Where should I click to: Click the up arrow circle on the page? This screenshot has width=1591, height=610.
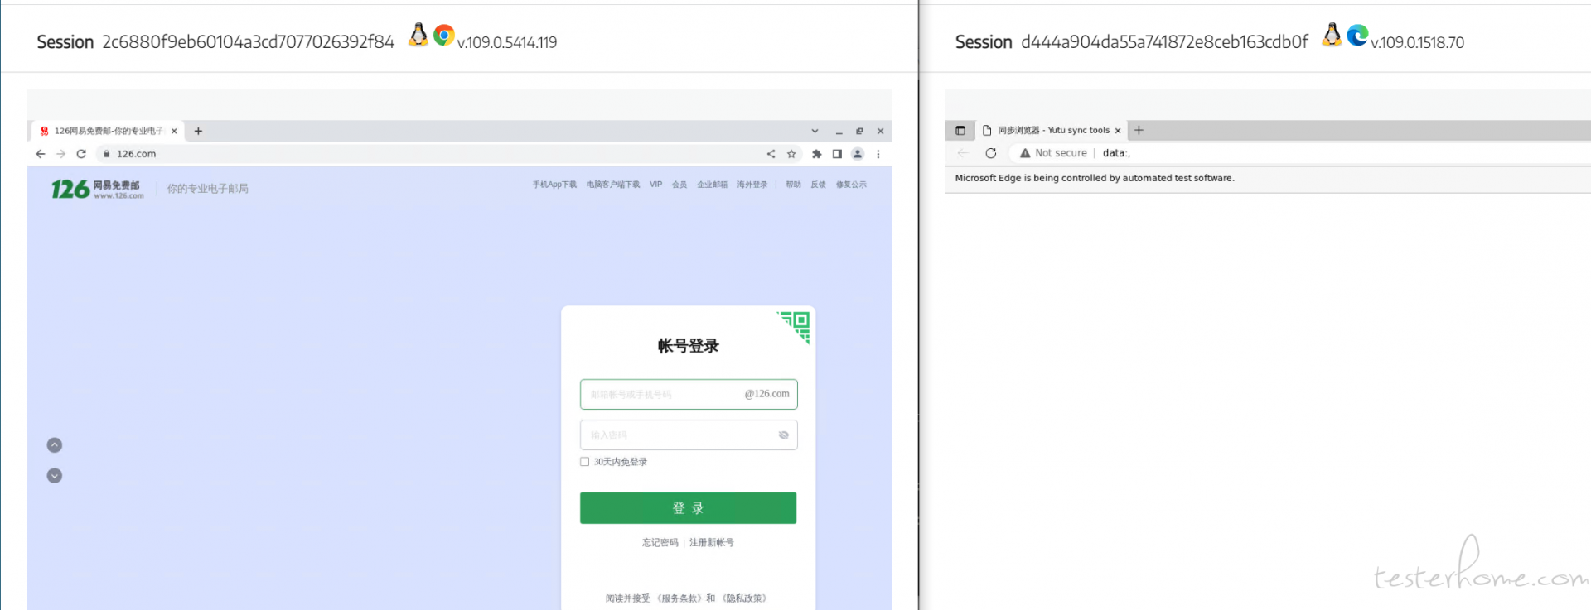[x=55, y=445]
